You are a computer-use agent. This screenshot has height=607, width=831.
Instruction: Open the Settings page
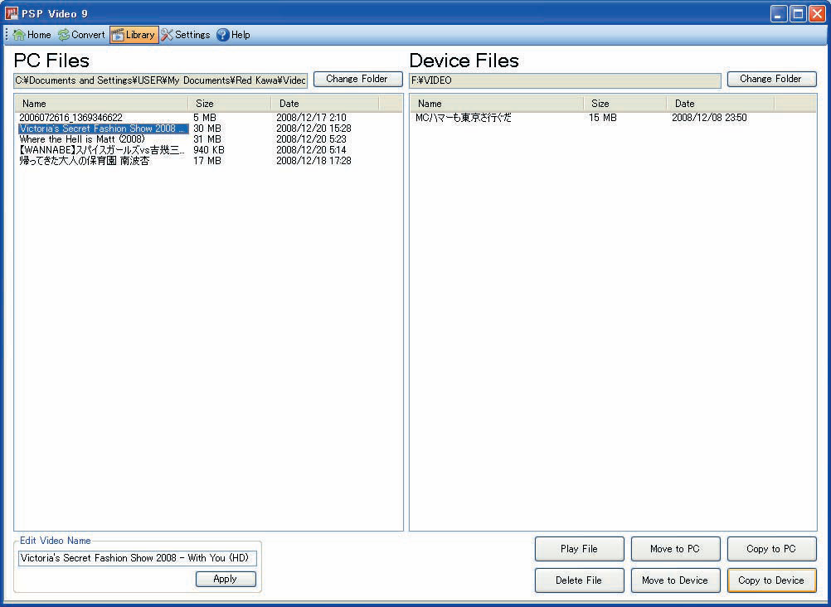(x=186, y=35)
